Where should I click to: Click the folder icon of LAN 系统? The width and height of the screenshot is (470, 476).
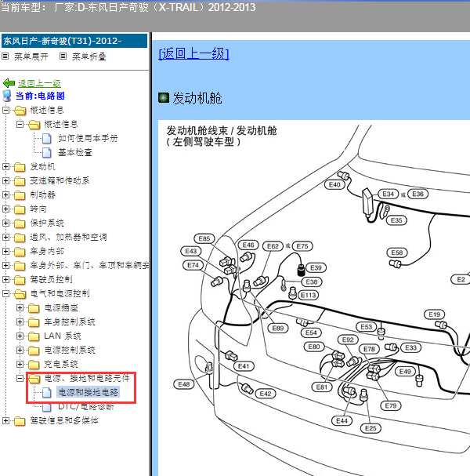[34, 336]
